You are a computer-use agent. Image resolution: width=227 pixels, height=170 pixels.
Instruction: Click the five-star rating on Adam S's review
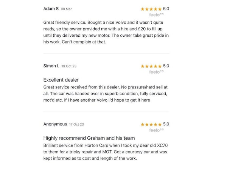(x=151, y=9)
